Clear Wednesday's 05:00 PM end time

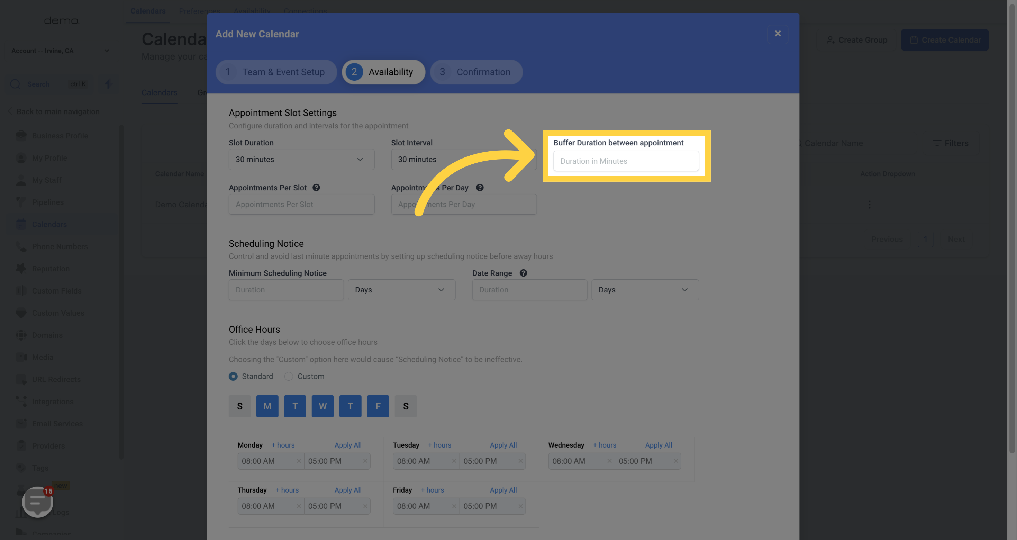click(x=675, y=461)
